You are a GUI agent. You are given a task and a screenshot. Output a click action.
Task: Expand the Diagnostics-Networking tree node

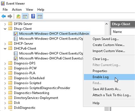5,93
